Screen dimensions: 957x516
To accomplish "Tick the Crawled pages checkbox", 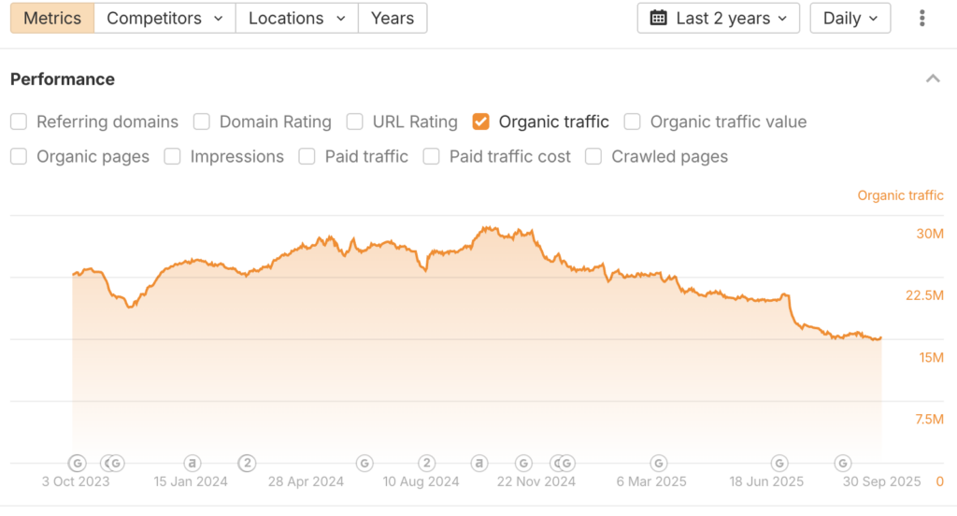I will pos(593,156).
